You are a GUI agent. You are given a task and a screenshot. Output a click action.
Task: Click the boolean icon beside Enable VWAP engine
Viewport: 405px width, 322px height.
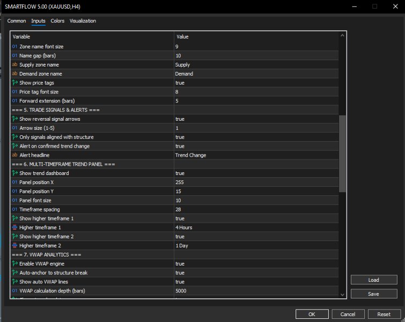(x=14, y=264)
